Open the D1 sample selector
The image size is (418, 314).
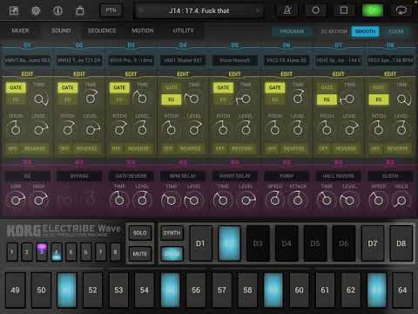coord(27,60)
